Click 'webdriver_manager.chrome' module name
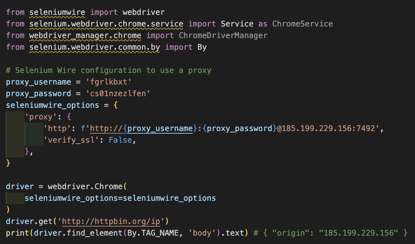This screenshot has height=244, width=415. 85,36
